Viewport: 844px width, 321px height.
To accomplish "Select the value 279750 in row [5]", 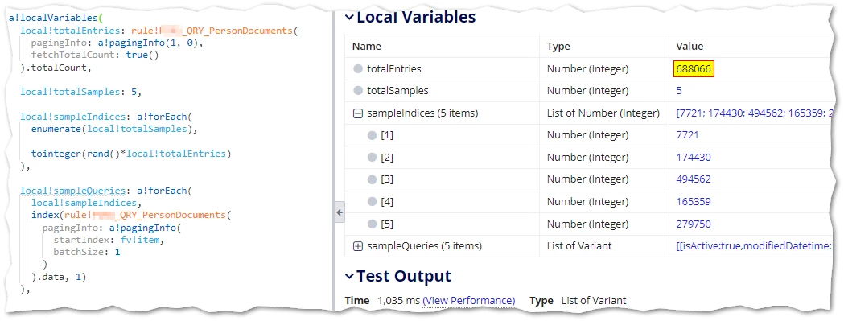I will point(694,224).
